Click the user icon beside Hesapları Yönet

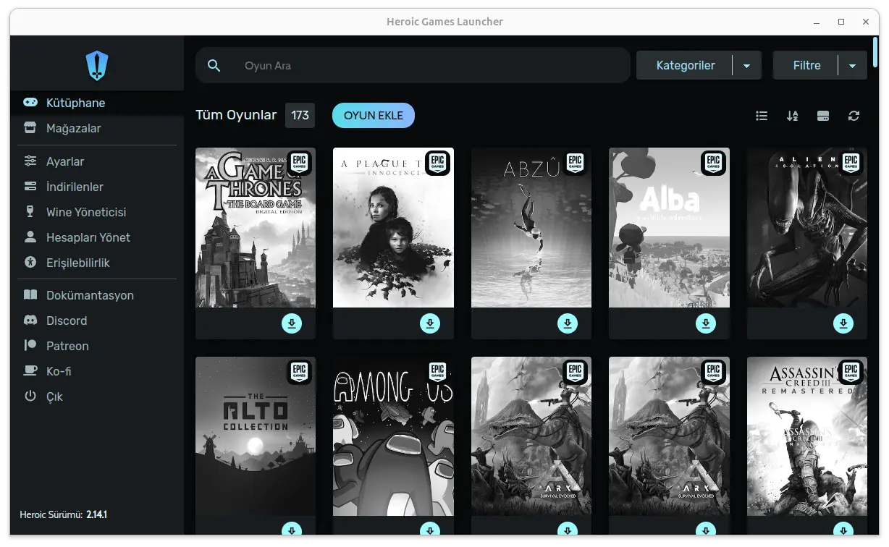(30, 237)
